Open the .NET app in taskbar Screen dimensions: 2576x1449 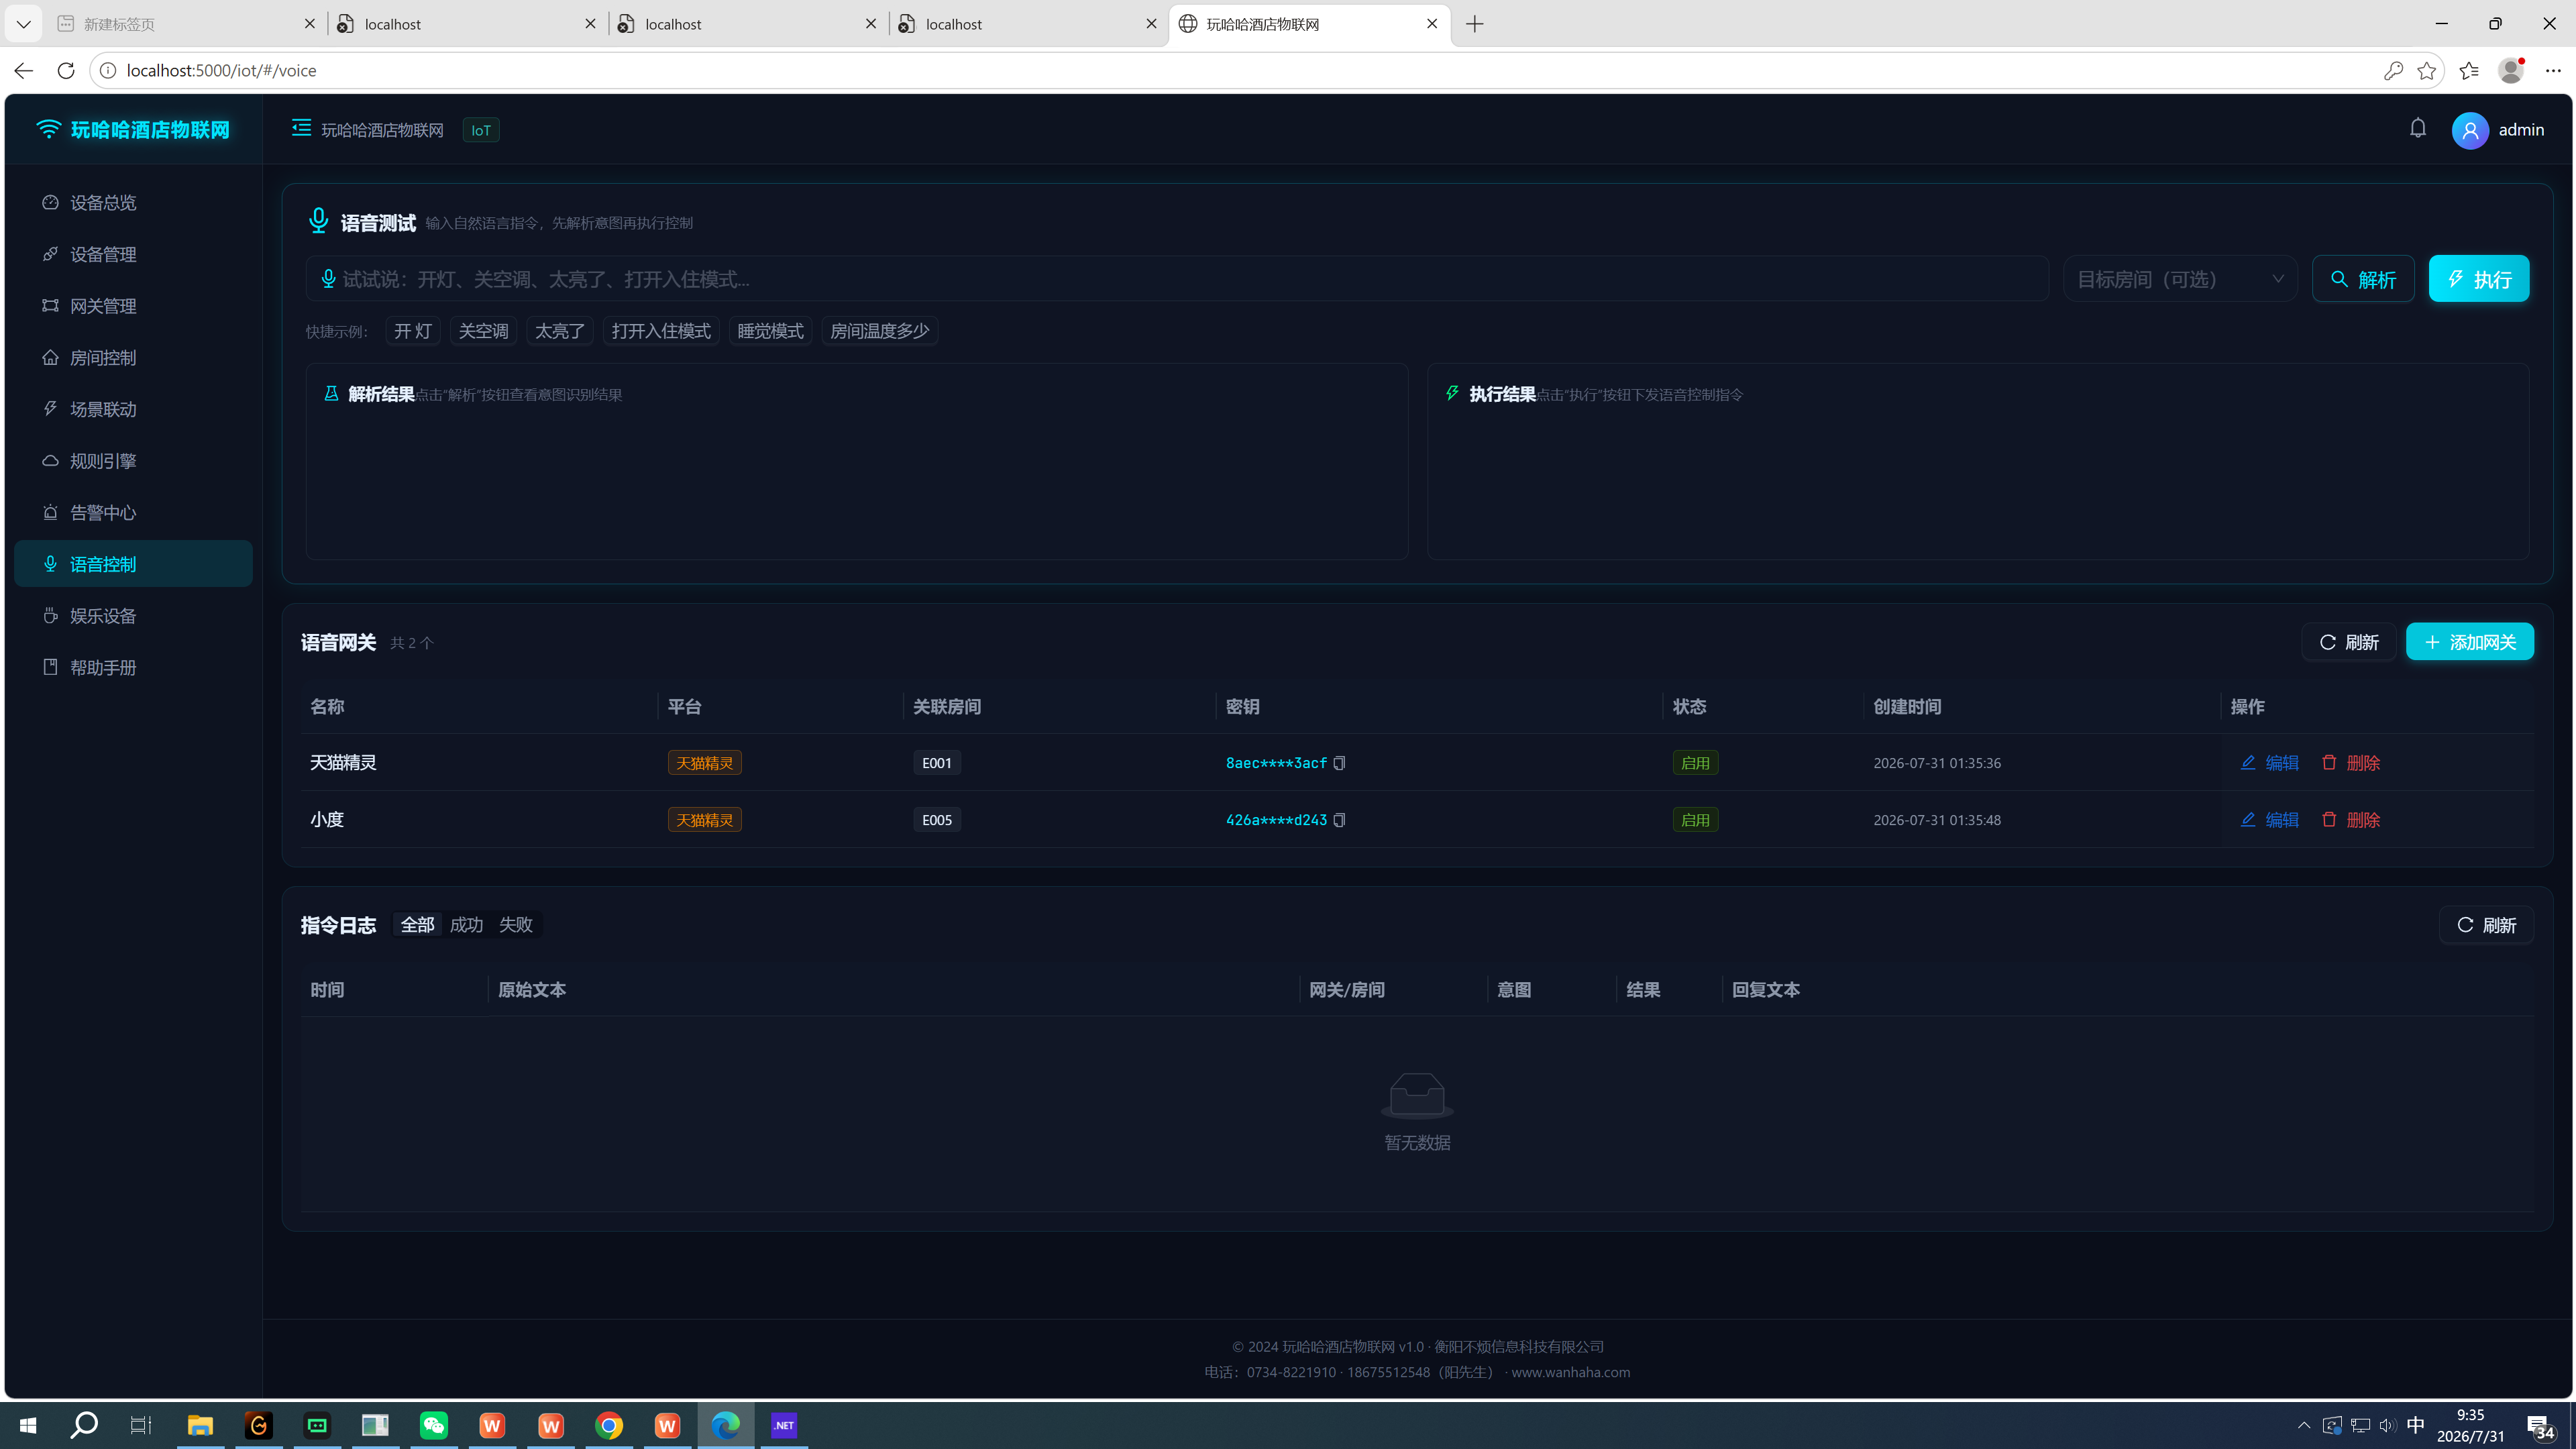784,1425
